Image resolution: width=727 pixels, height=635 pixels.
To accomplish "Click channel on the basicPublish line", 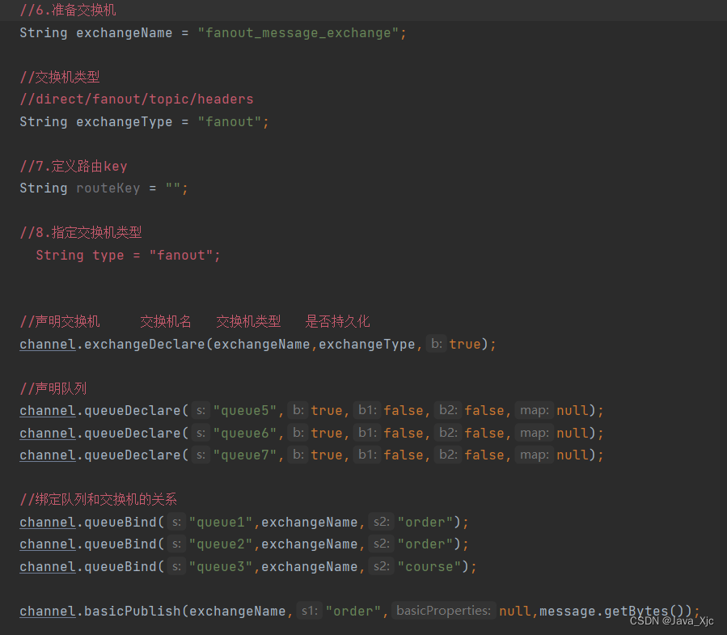I will click(47, 612).
